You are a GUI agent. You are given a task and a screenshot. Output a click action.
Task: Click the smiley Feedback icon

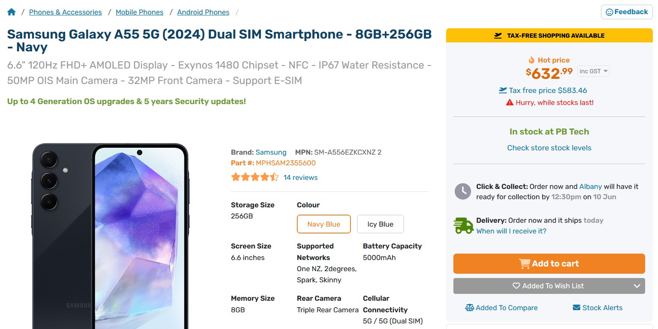[609, 12]
